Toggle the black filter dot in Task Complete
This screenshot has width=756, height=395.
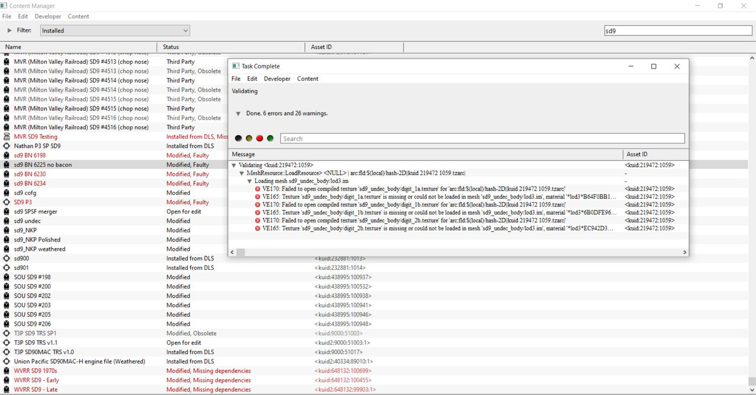238,138
